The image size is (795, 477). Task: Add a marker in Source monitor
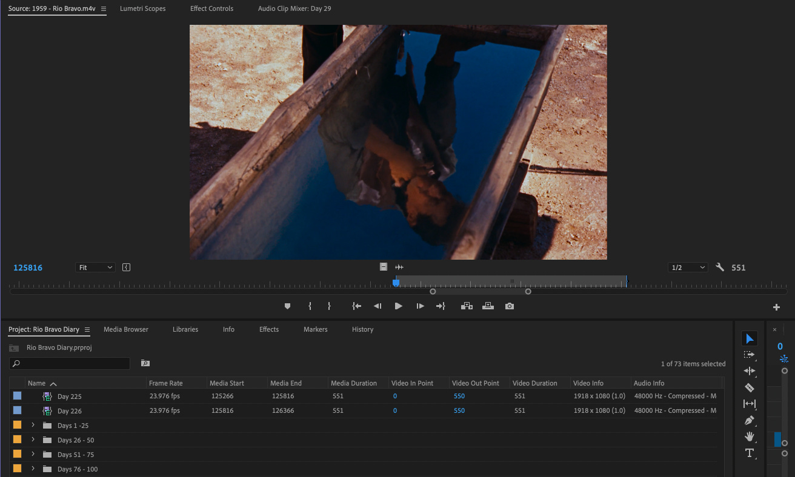coord(287,306)
